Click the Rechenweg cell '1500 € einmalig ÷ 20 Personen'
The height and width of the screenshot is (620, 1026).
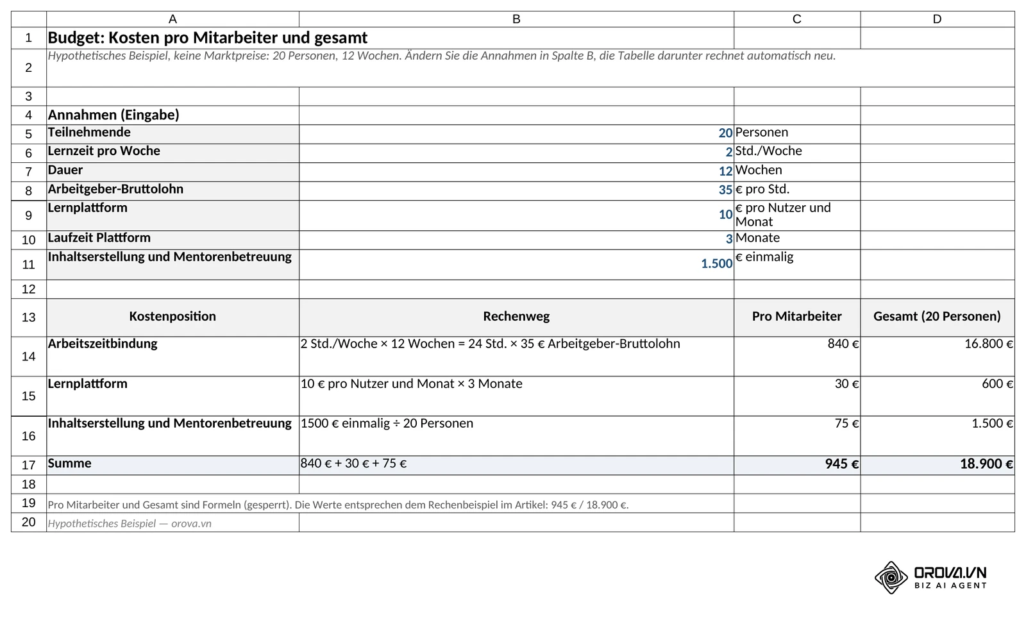point(516,436)
